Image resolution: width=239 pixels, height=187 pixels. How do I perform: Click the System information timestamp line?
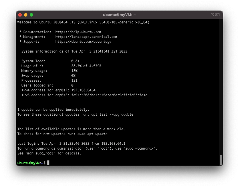click(x=74, y=51)
